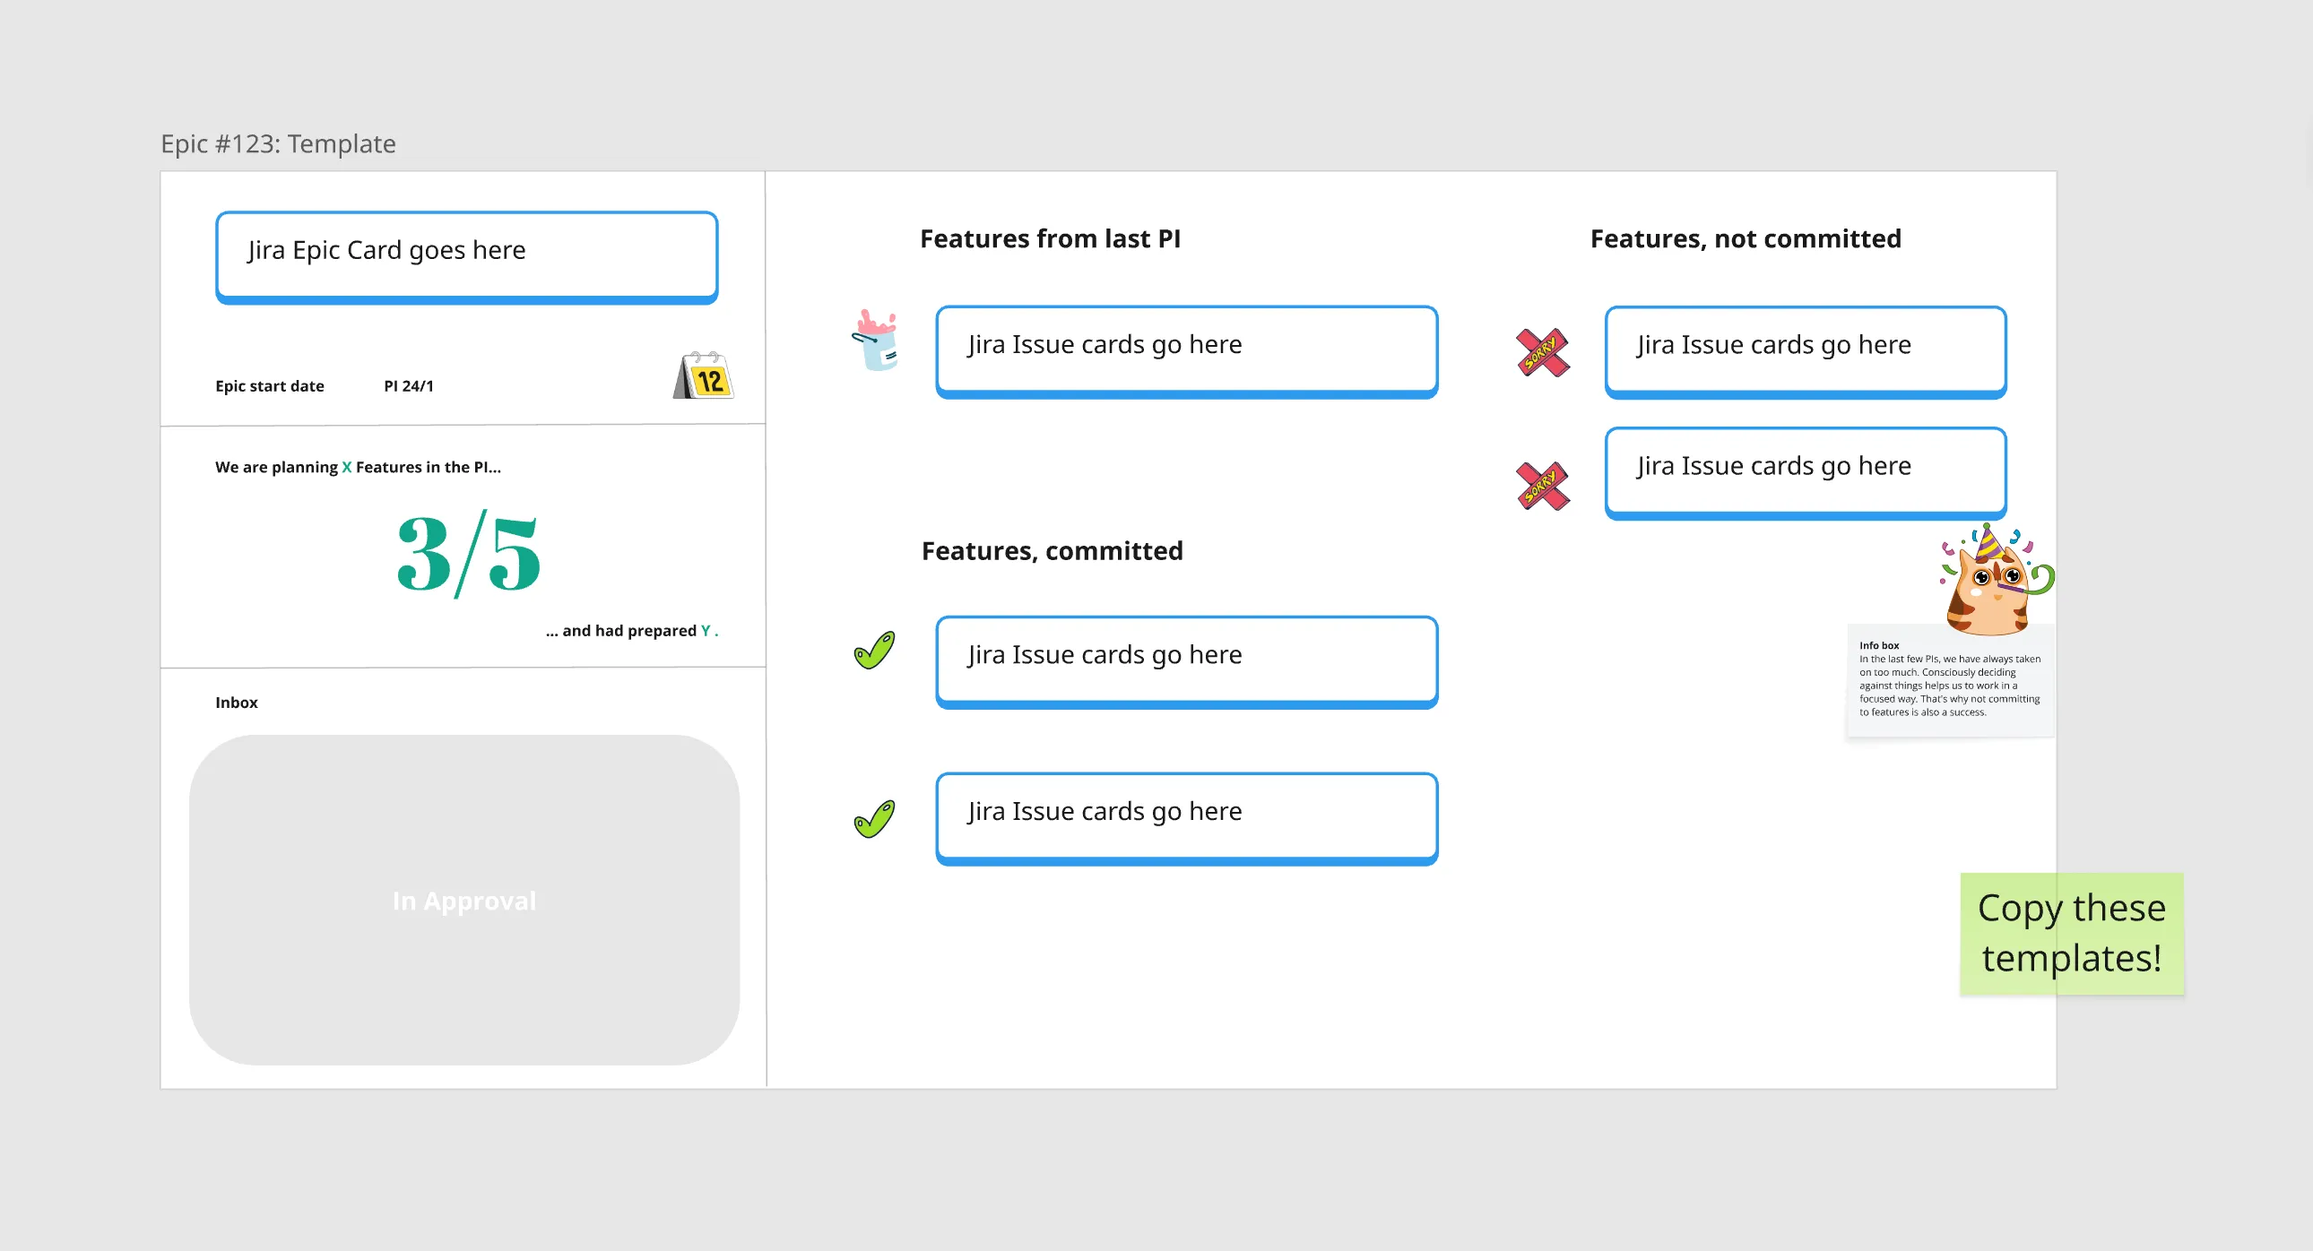Click the second committed Jira Issue card

click(1186, 817)
